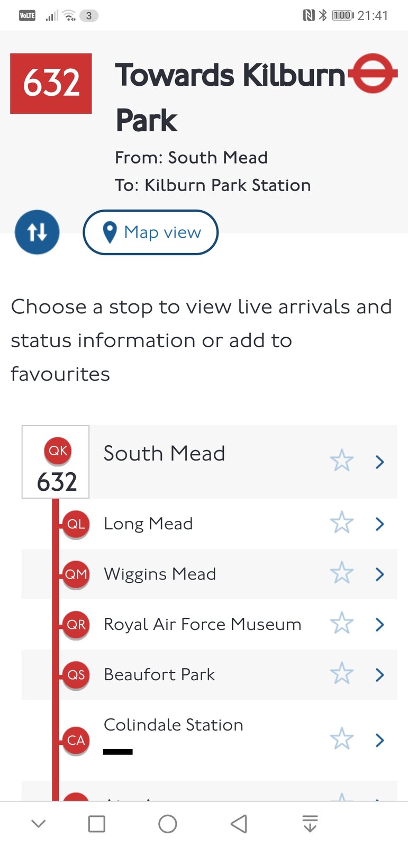This screenshot has height=847, width=408.
Task: Open Map view
Action: coord(151,232)
